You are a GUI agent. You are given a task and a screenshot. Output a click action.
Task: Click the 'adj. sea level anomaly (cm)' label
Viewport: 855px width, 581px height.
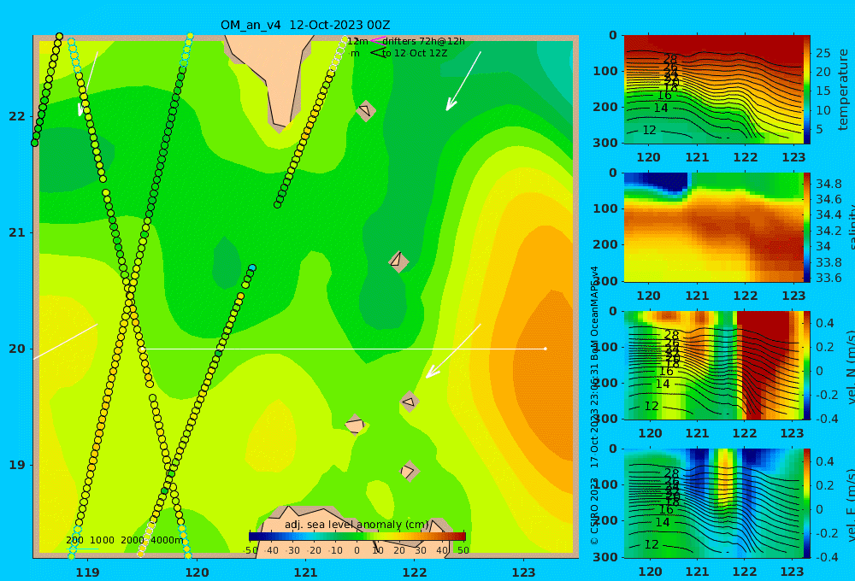(357, 525)
